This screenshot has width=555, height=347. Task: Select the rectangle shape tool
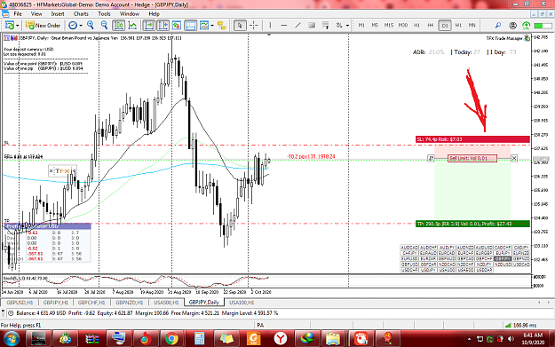tap(312, 26)
